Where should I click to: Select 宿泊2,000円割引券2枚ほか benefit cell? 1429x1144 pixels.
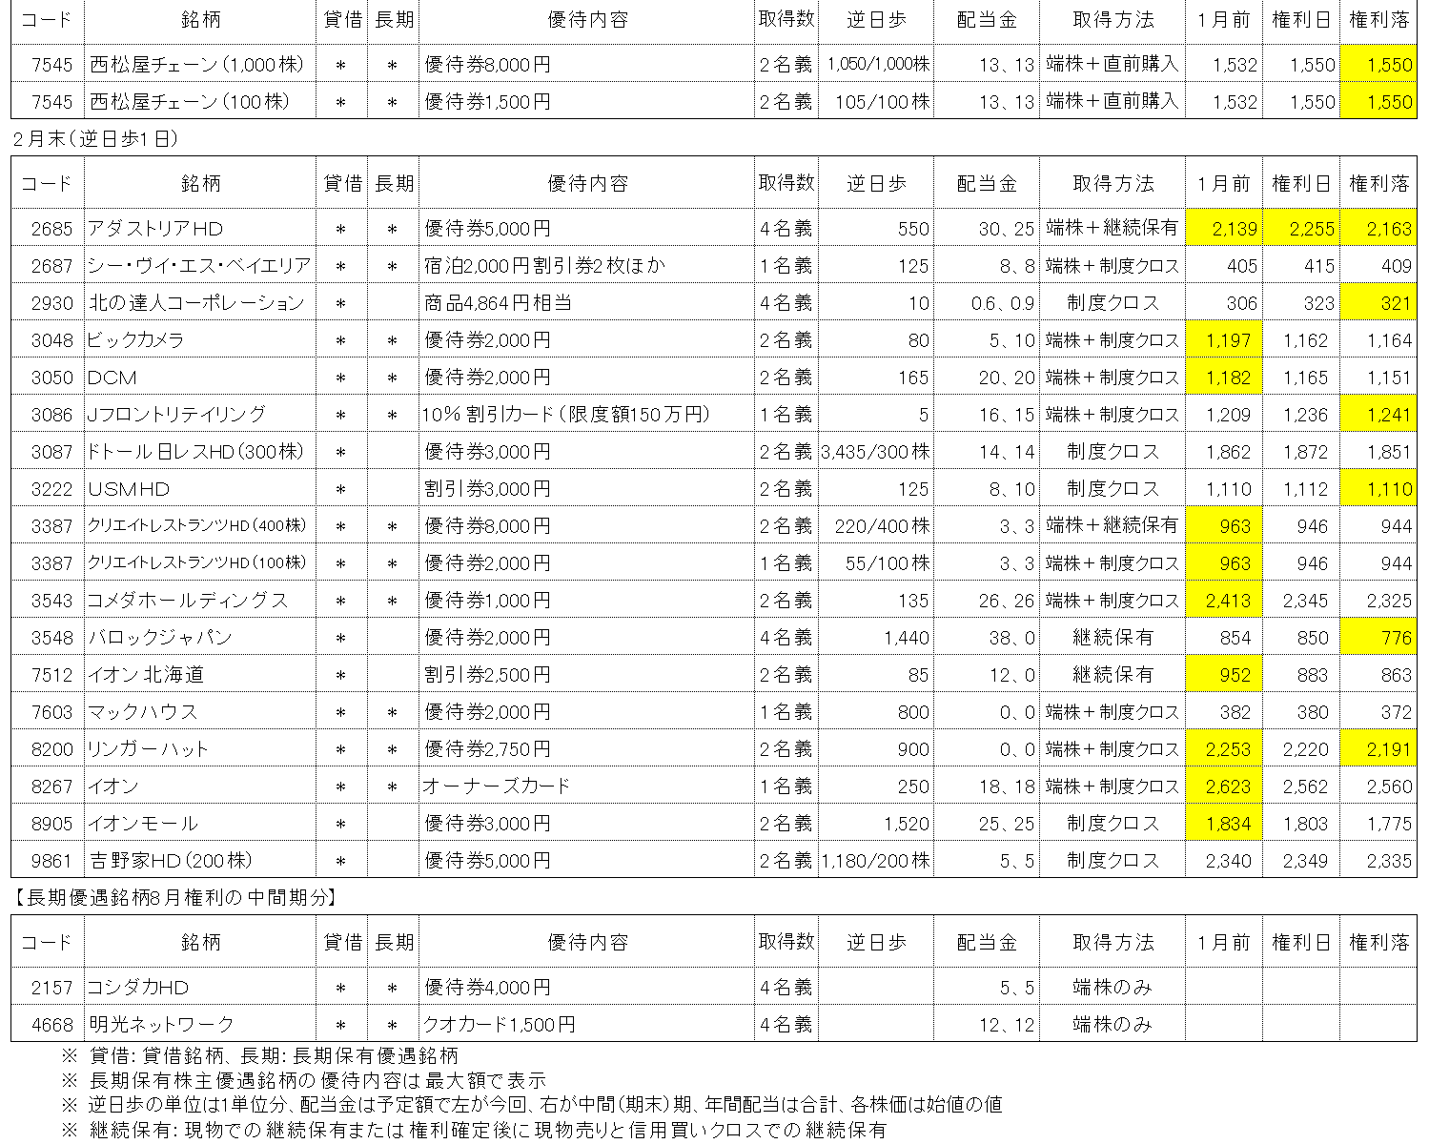tap(586, 266)
